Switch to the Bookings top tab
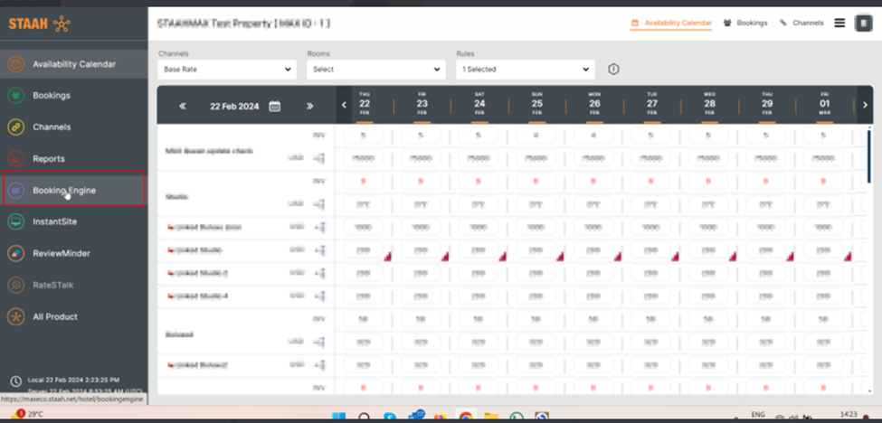The width and height of the screenshot is (882, 423). coord(745,23)
